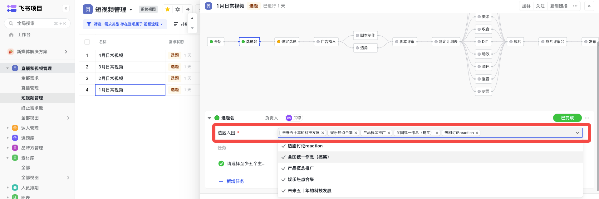Click the plus icon for 新增任务
599x199 pixels.
(x=221, y=181)
